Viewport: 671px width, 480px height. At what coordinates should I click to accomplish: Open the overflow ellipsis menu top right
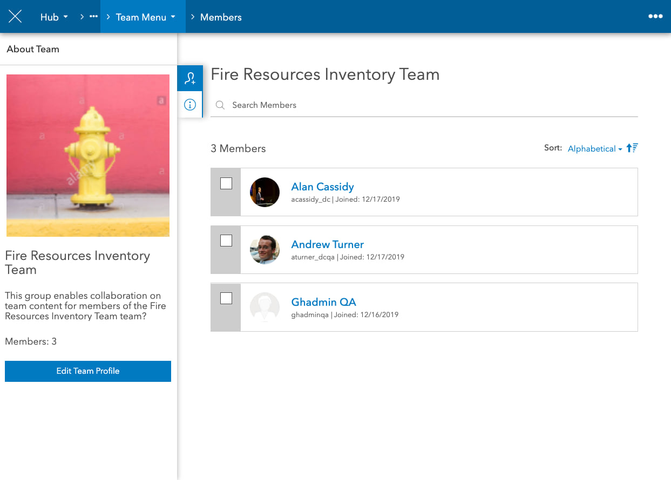coord(655,16)
